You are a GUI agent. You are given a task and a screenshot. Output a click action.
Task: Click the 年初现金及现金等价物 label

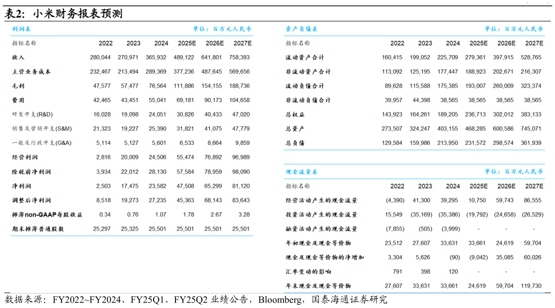318,243
